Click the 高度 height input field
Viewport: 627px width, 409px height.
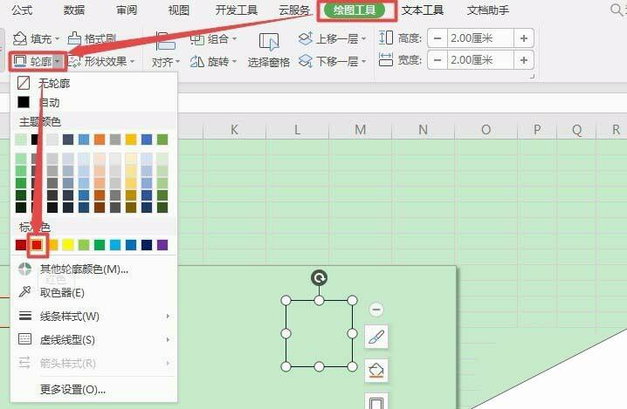coord(480,38)
